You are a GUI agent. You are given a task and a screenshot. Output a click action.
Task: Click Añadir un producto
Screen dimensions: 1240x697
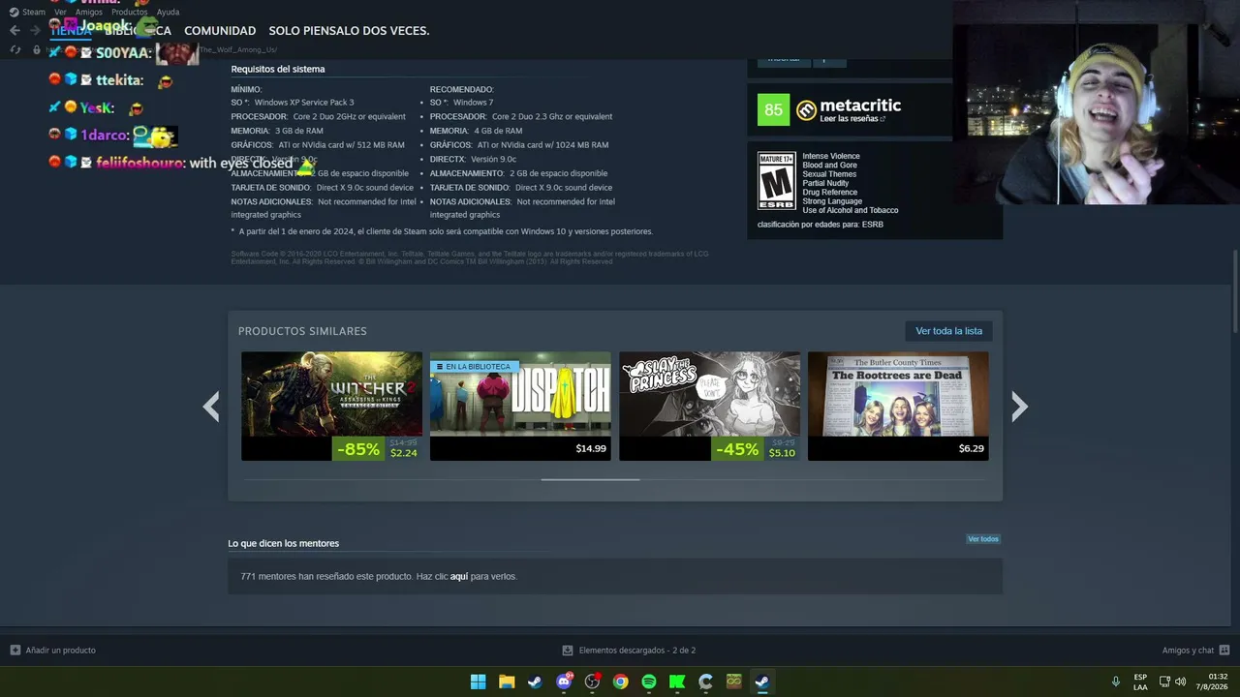tap(60, 651)
